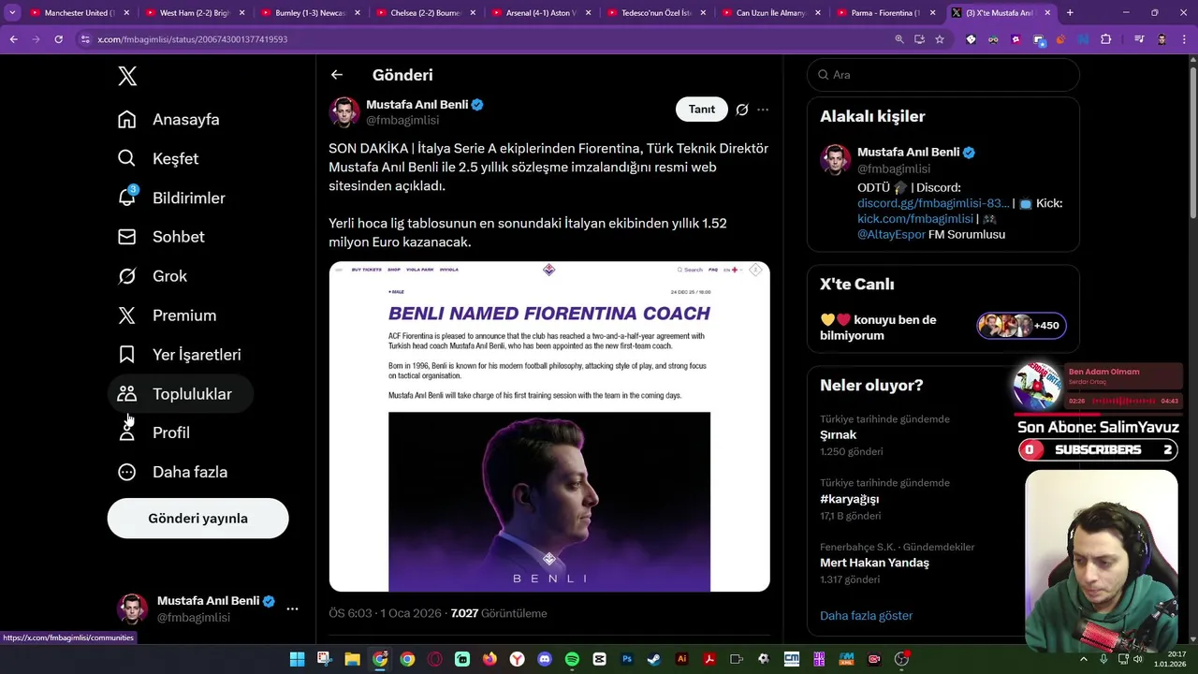Open account switcher three-dots menu
The width and height of the screenshot is (1198, 674).
292,608
